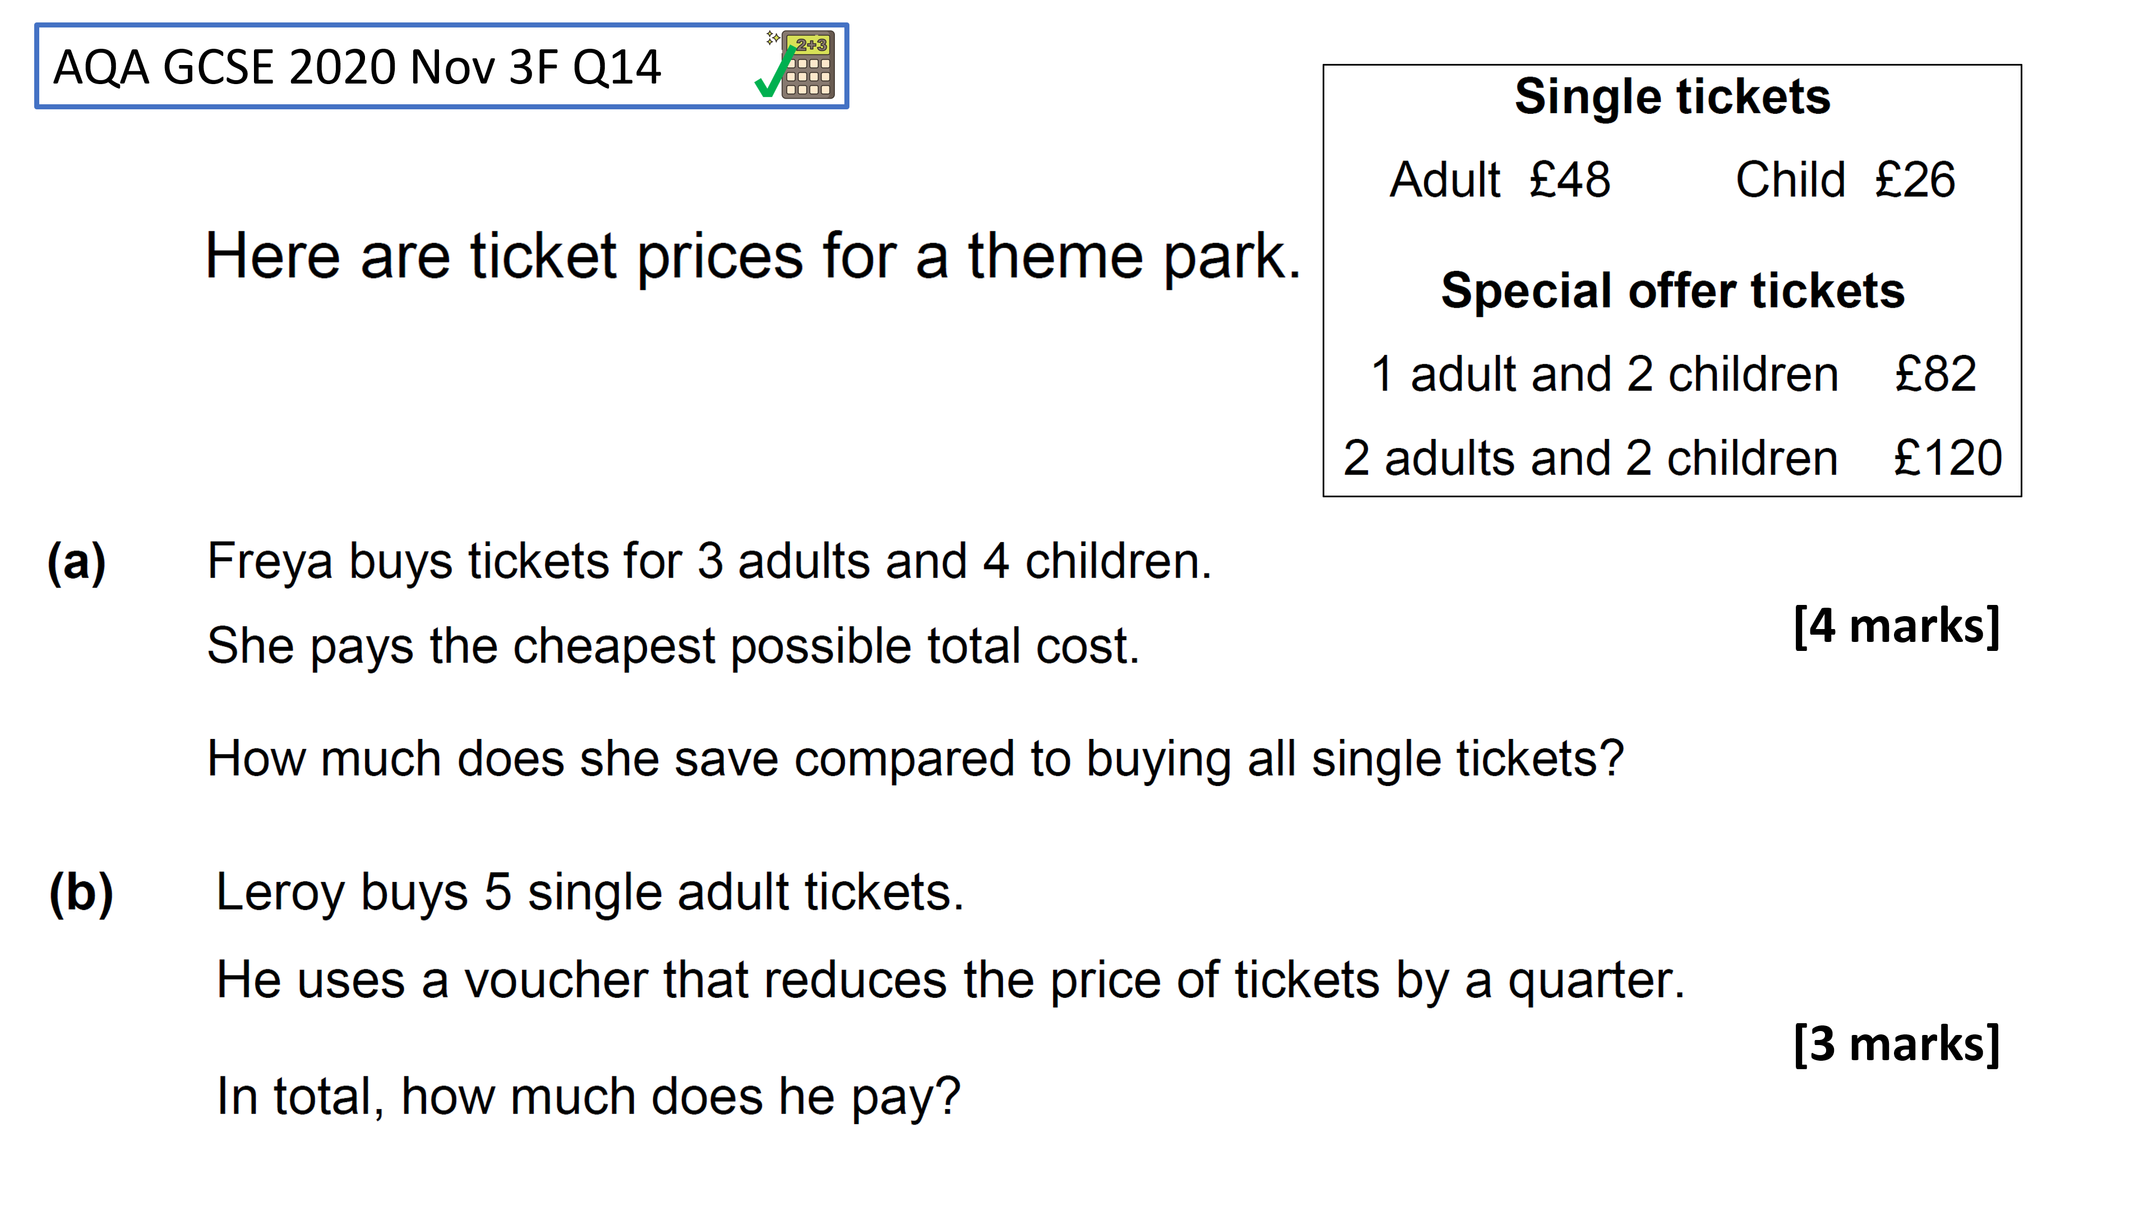The image size is (2153, 1211).
Task: Select the Child £26 price
Action: point(1845,179)
